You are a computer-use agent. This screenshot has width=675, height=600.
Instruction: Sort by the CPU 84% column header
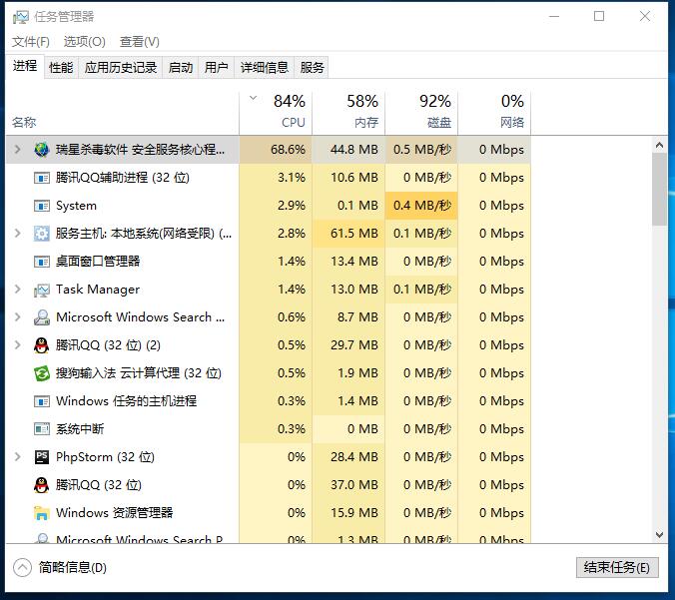[x=276, y=113]
